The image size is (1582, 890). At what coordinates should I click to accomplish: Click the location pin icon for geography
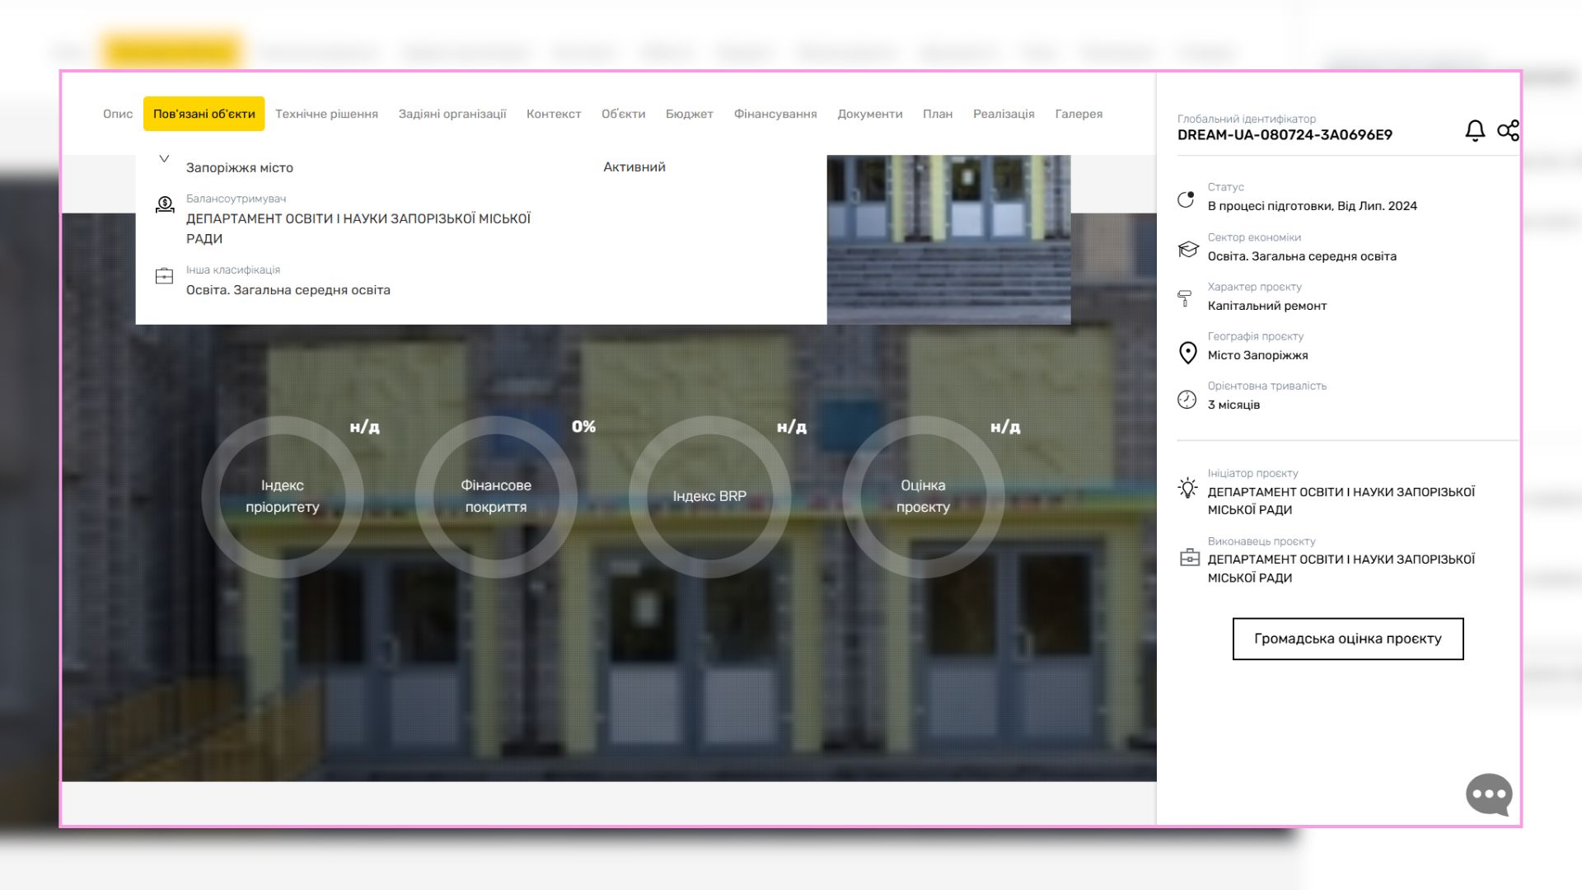[x=1187, y=353]
